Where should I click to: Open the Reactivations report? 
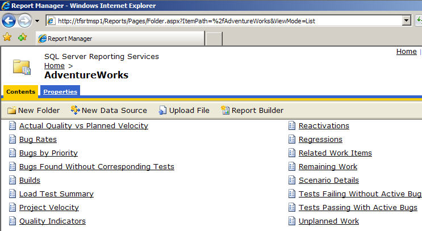[324, 125]
